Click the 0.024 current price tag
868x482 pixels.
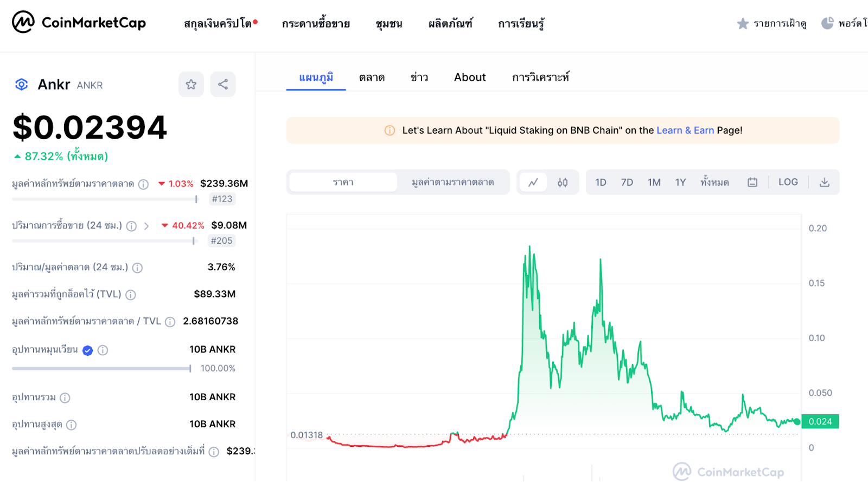point(820,421)
